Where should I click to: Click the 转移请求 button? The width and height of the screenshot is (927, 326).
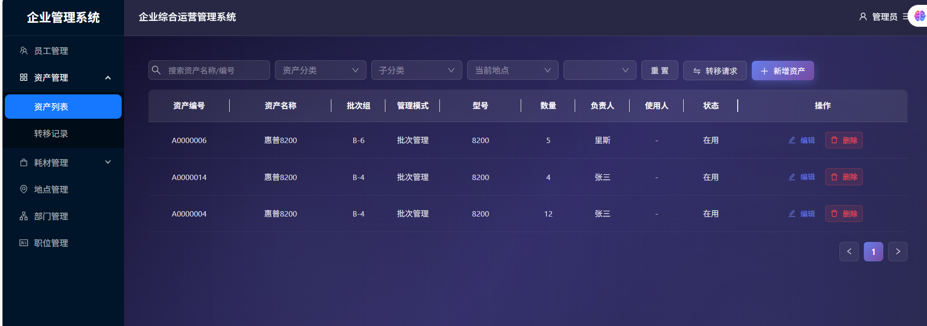click(x=715, y=71)
